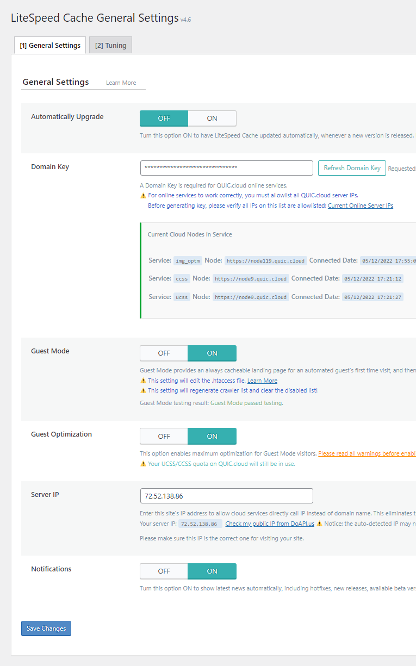
Task: Set Guest Optimization to OFF
Action: [x=164, y=436]
